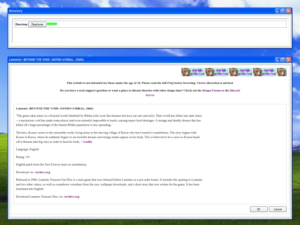Click the Read more button in Directory window
The image size is (300, 225).
[38, 24]
